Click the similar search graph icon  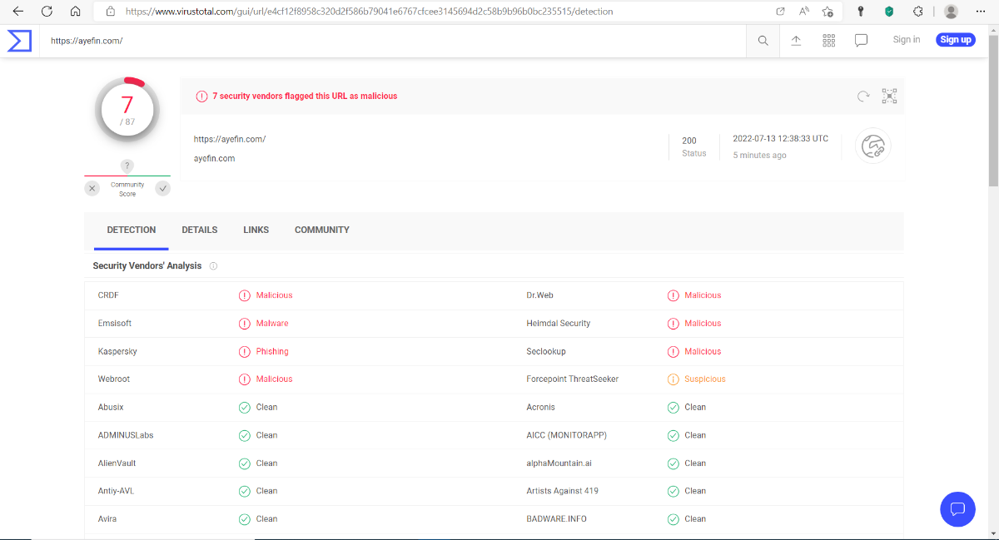(889, 97)
